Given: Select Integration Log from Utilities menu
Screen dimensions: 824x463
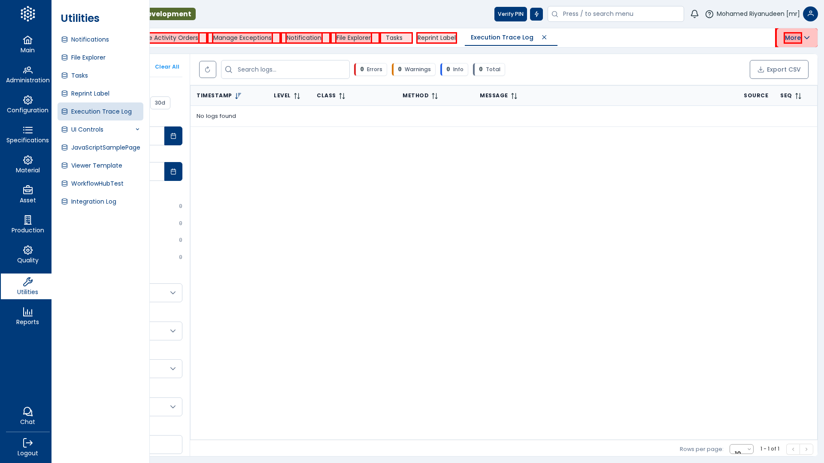Looking at the screenshot, I should point(94,201).
